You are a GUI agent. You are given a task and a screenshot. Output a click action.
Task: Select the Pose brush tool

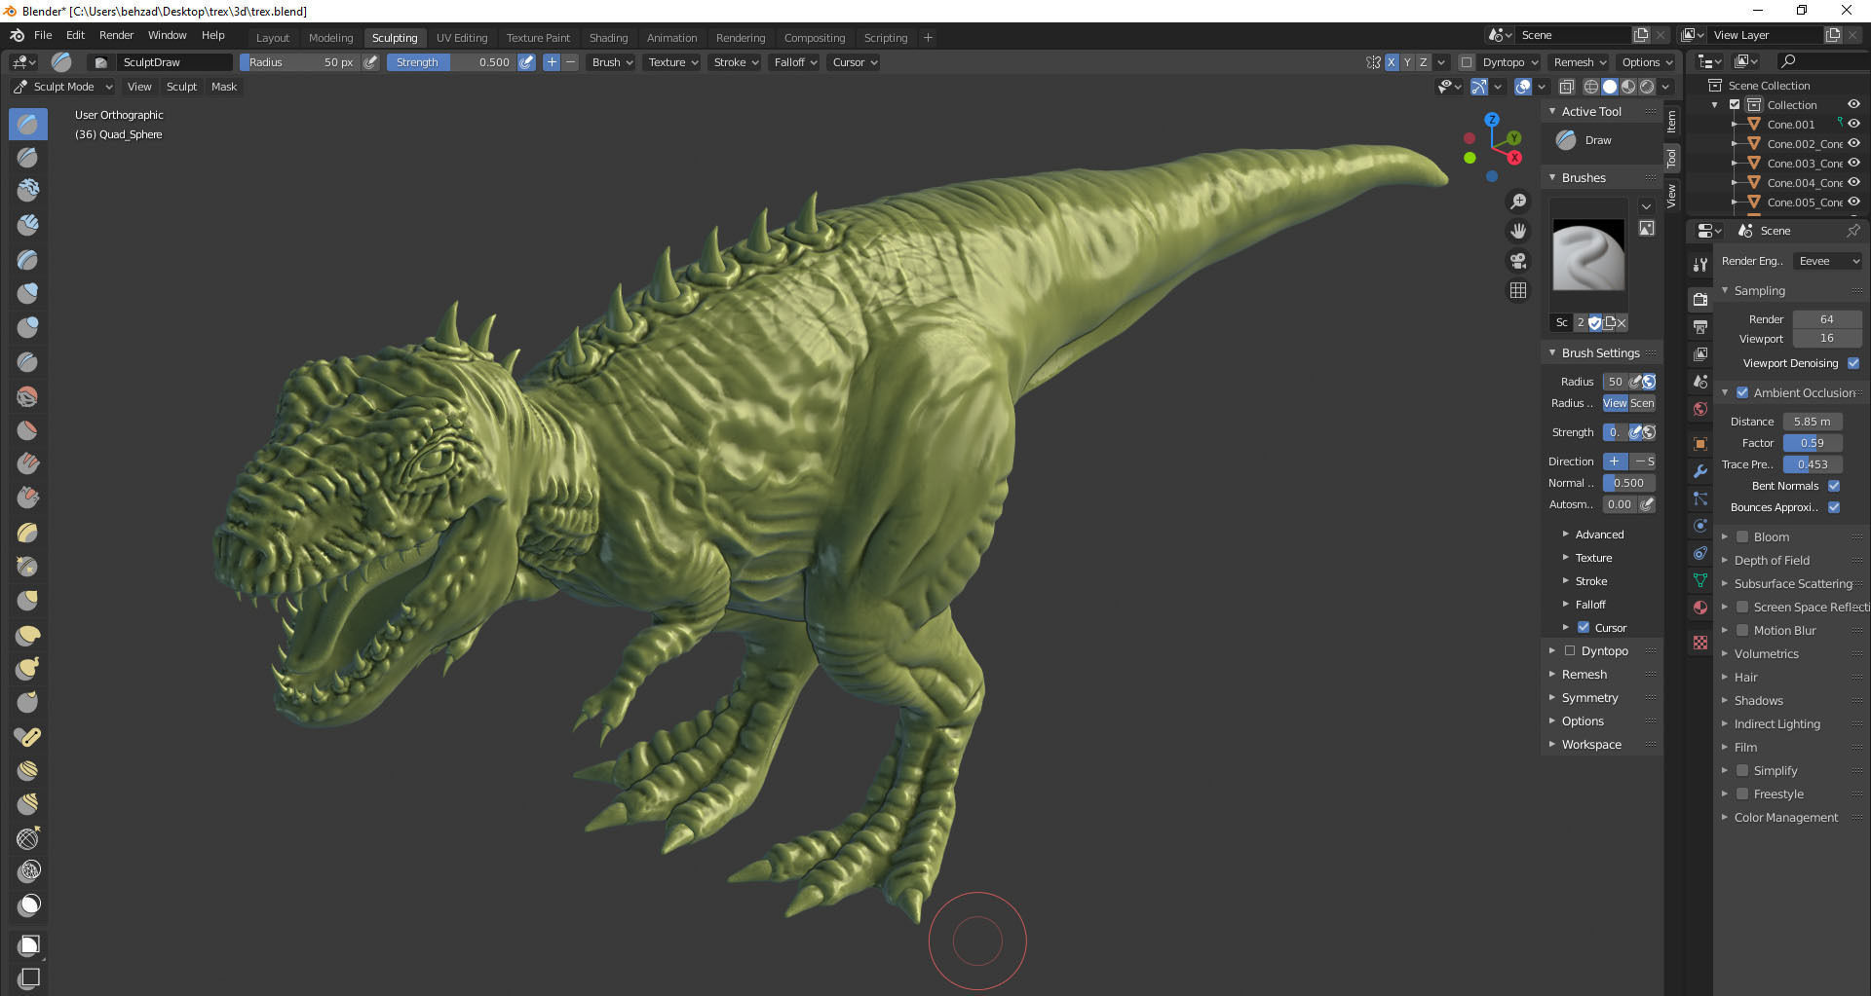click(28, 737)
